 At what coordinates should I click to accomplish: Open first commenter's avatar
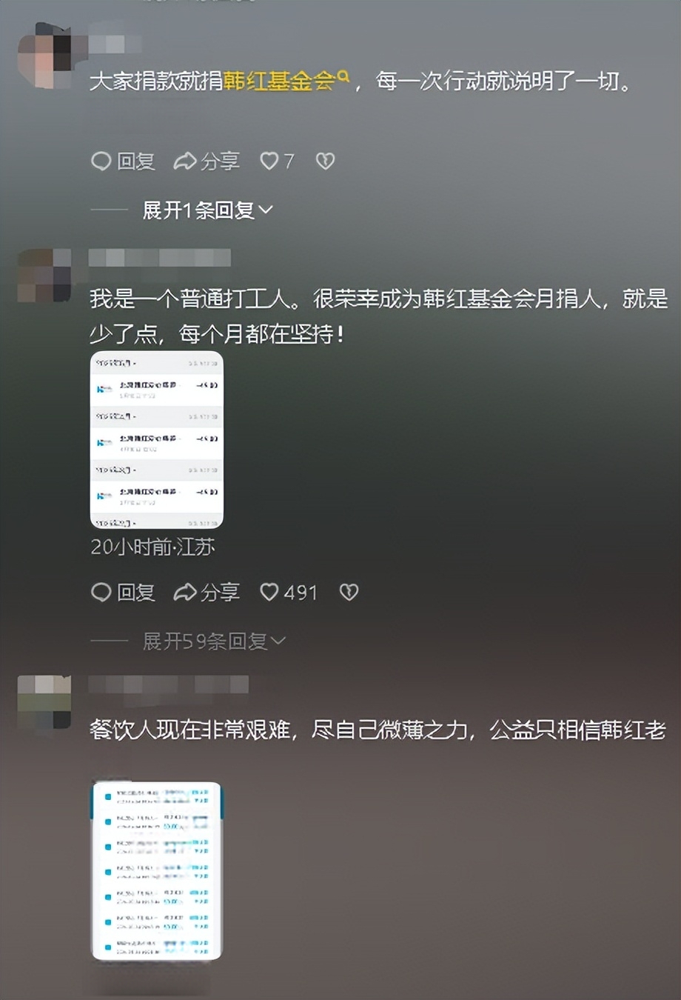click(44, 56)
